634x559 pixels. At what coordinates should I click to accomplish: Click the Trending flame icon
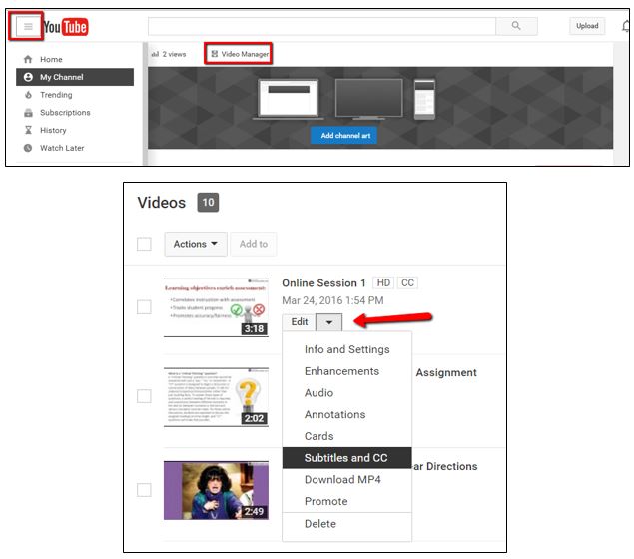point(28,95)
